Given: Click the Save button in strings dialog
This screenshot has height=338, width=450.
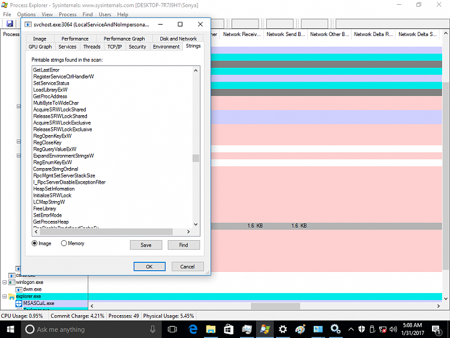Looking at the screenshot, I should [x=146, y=245].
